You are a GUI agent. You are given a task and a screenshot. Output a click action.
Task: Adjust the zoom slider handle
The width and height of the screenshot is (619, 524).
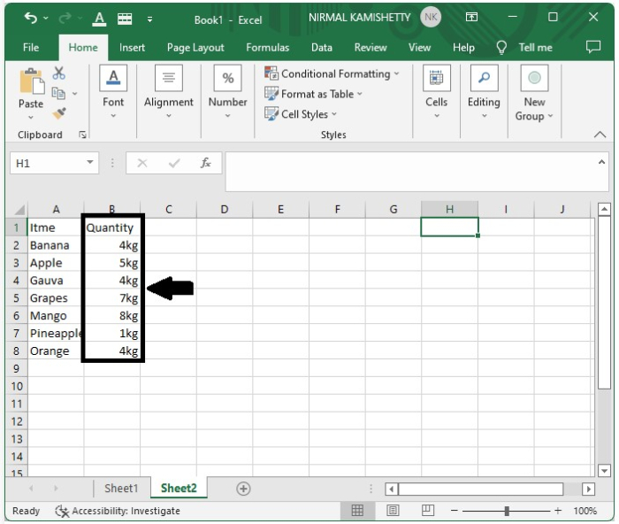tap(507, 511)
